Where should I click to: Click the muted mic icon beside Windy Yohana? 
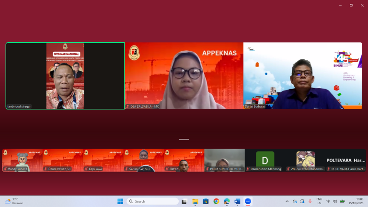[5, 169]
